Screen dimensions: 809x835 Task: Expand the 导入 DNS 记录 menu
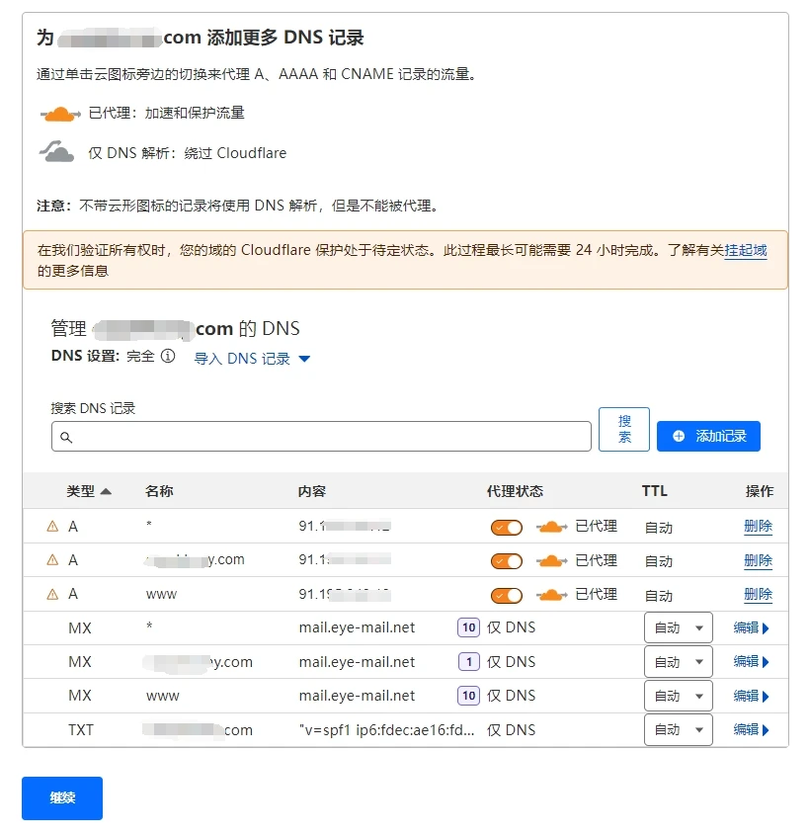pyautogui.click(x=252, y=359)
